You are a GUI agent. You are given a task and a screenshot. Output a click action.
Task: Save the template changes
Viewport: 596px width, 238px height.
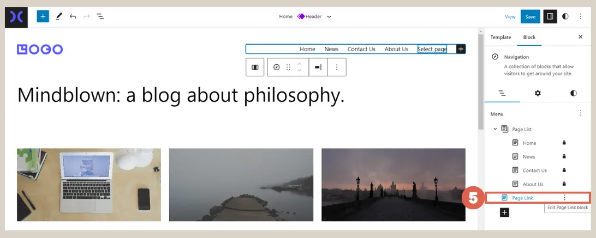tap(531, 17)
